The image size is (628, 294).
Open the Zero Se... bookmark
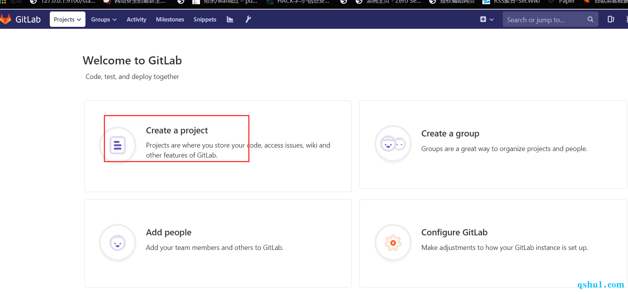pos(388,2)
